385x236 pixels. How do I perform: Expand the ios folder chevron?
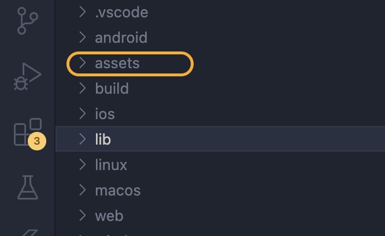[x=83, y=114]
